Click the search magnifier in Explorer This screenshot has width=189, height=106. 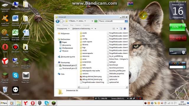tap(126, 21)
